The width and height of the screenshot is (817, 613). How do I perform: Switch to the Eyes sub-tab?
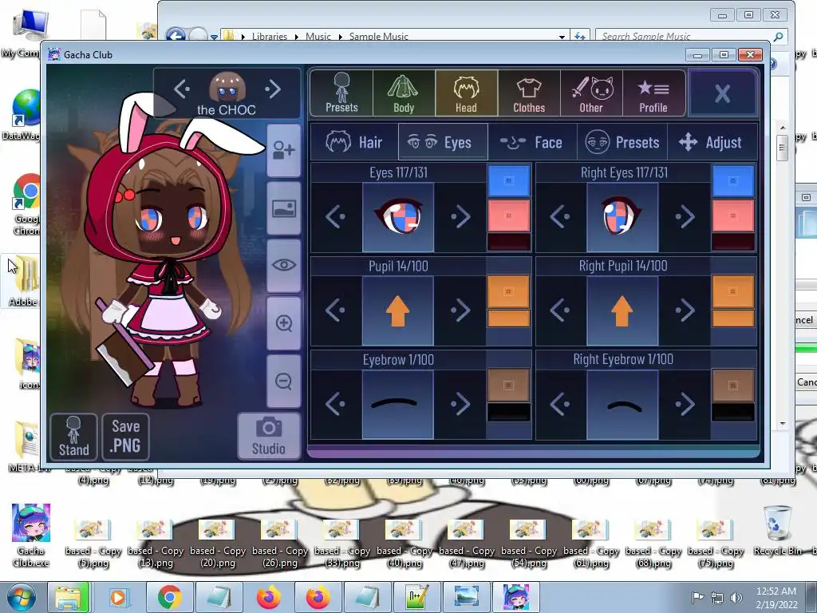[x=443, y=142]
